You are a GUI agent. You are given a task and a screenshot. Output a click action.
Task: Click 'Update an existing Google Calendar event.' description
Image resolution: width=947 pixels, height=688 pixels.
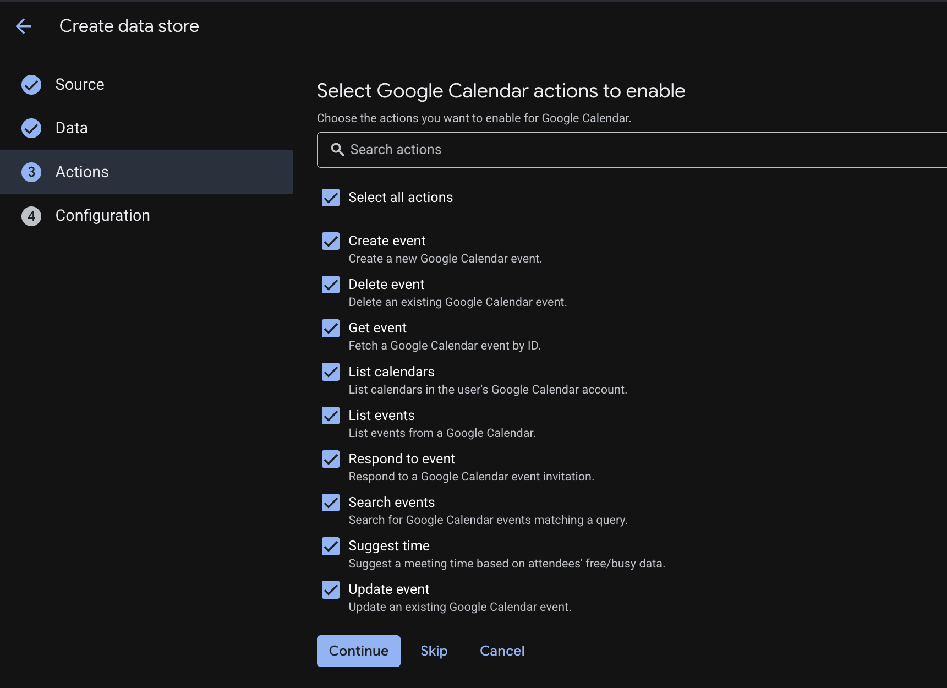pyautogui.click(x=460, y=607)
